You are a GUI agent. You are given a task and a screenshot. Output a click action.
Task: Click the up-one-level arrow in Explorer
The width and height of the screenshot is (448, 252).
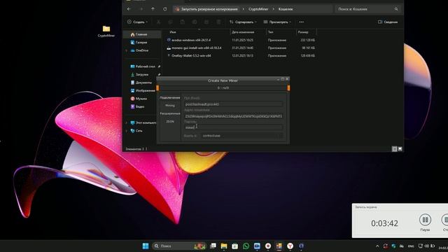pyautogui.click(x=153, y=9)
